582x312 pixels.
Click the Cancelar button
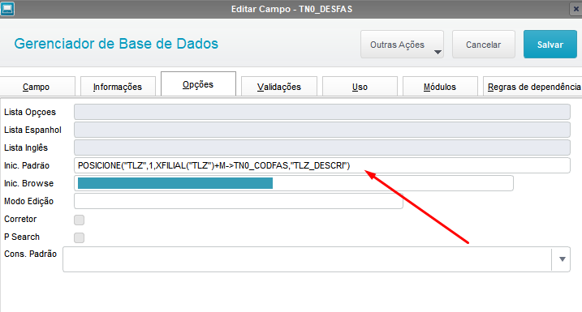coord(483,45)
